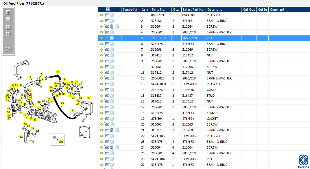This screenshot has height=169, width=310.
Task: Select highlighted callout 5 on diagram
Action: (x=31, y=95)
